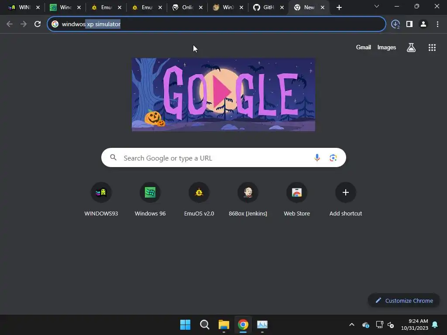The image size is (447, 335).
Task: Open the network tray icon
Action: [x=379, y=325]
